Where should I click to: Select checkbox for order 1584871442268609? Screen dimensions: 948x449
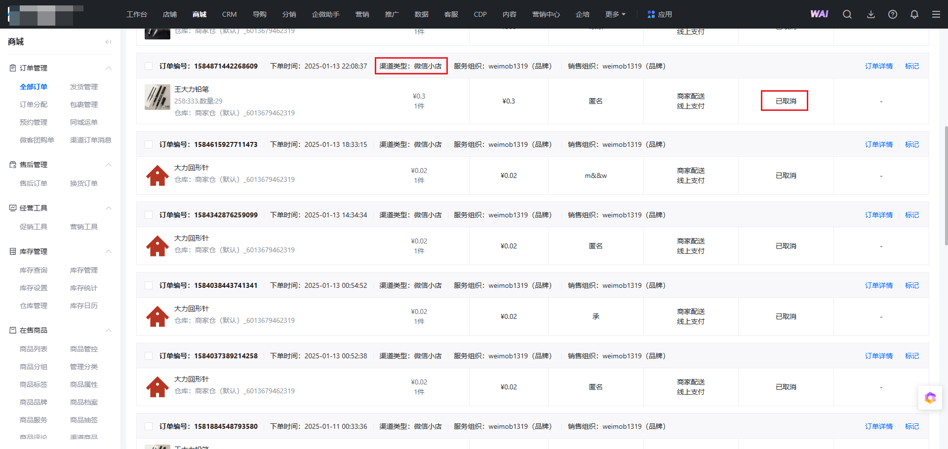pyautogui.click(x=149, y=66)
